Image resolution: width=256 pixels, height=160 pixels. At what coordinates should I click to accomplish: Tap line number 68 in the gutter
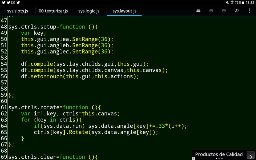coord(4,151)
